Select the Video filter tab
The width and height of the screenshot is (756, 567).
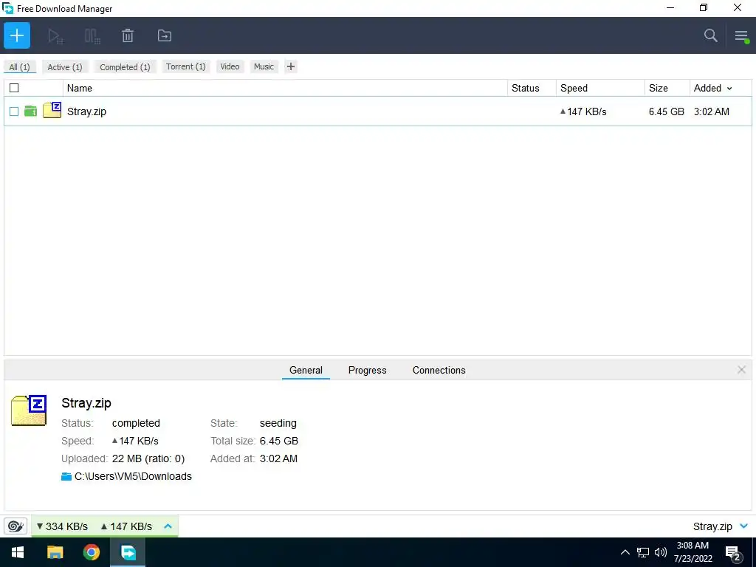coord(230,66)
